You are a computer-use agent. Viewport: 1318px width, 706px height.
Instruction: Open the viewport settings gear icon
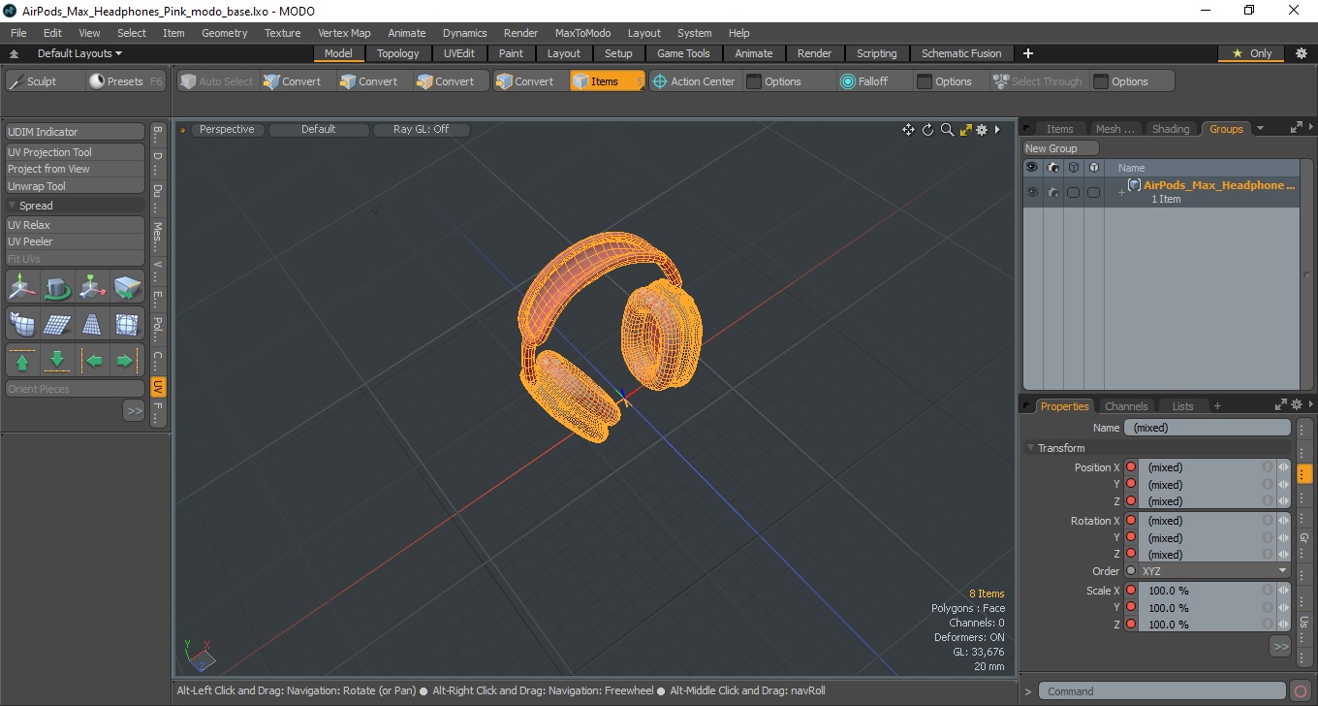click(982, 130)
